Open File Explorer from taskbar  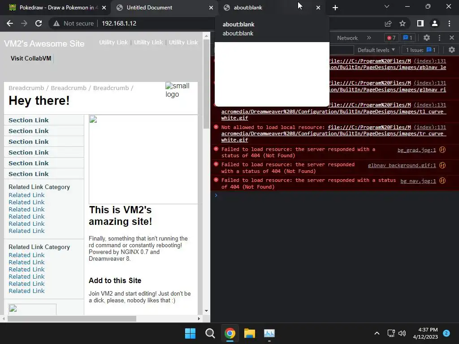(x=250, y=333)
